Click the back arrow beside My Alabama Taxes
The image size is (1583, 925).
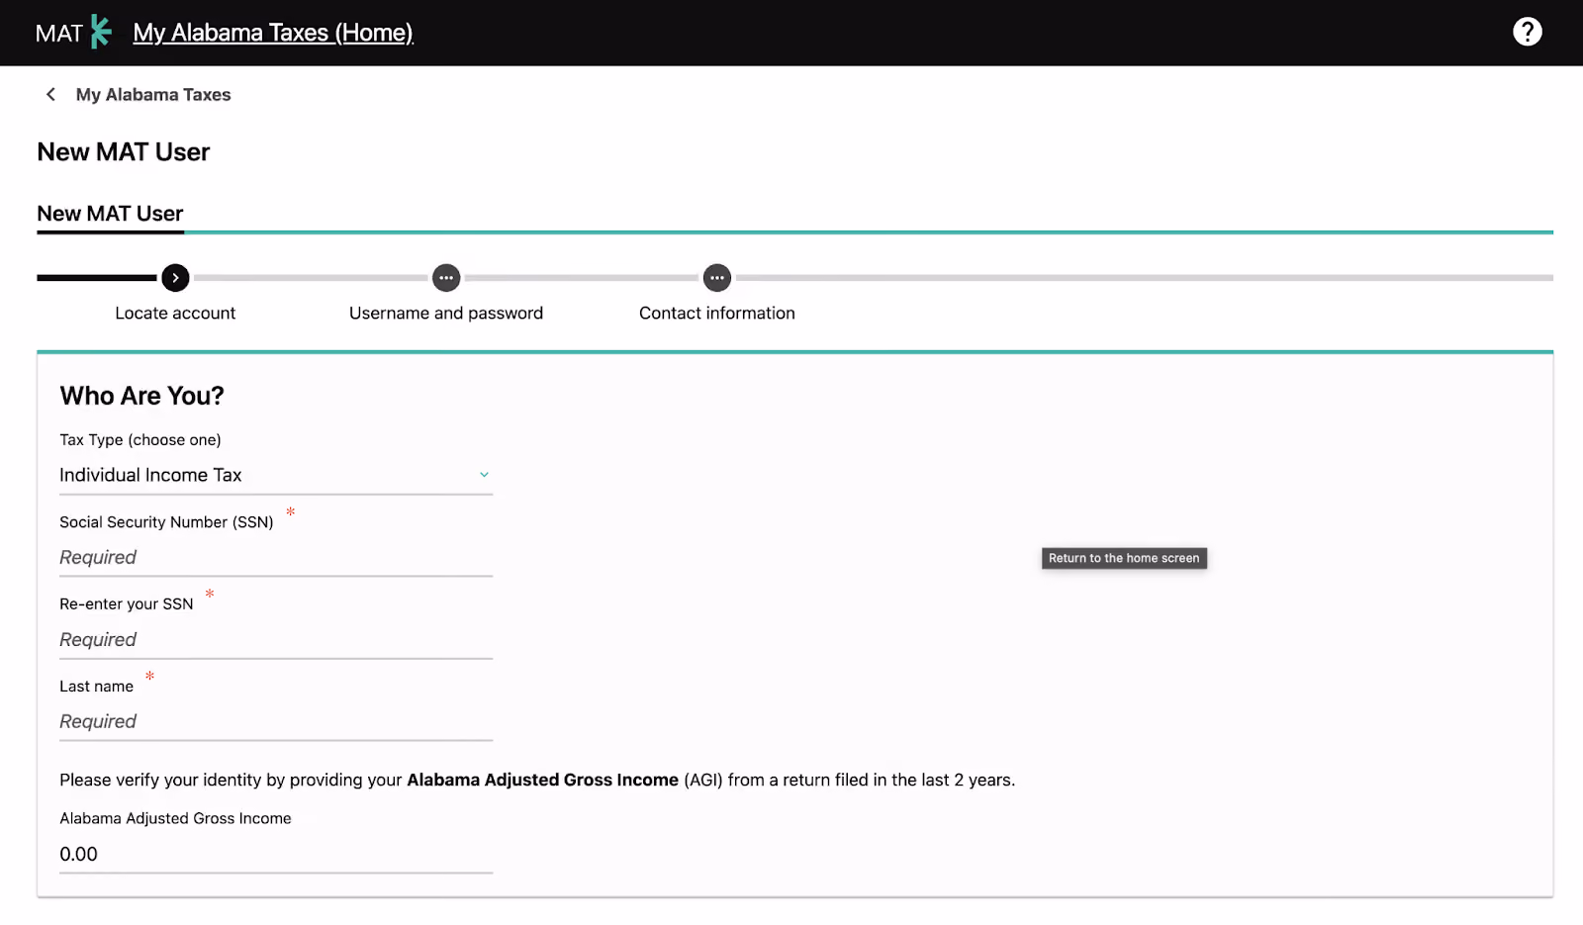coord(50,94)
